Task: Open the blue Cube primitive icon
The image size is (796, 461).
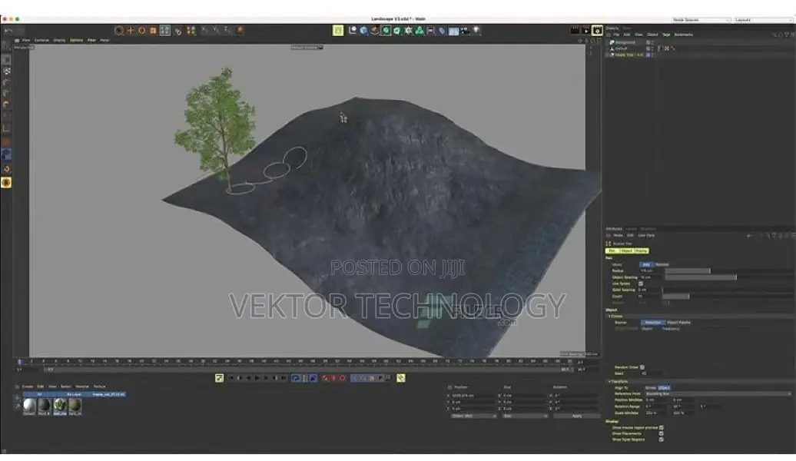Action: pyautogui.click(x=364, y=31)
